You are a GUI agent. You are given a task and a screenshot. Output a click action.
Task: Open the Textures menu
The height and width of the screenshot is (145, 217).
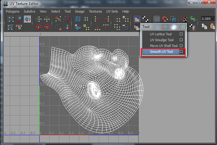pos(95,11)
